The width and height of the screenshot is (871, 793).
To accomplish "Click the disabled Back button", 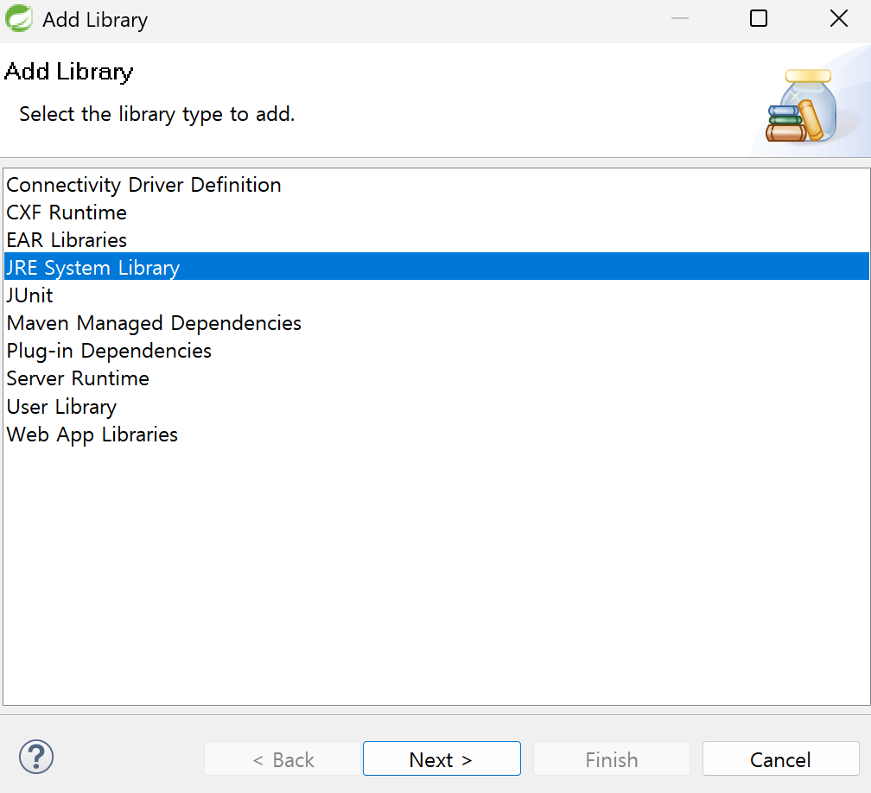I will click(283, 758).
